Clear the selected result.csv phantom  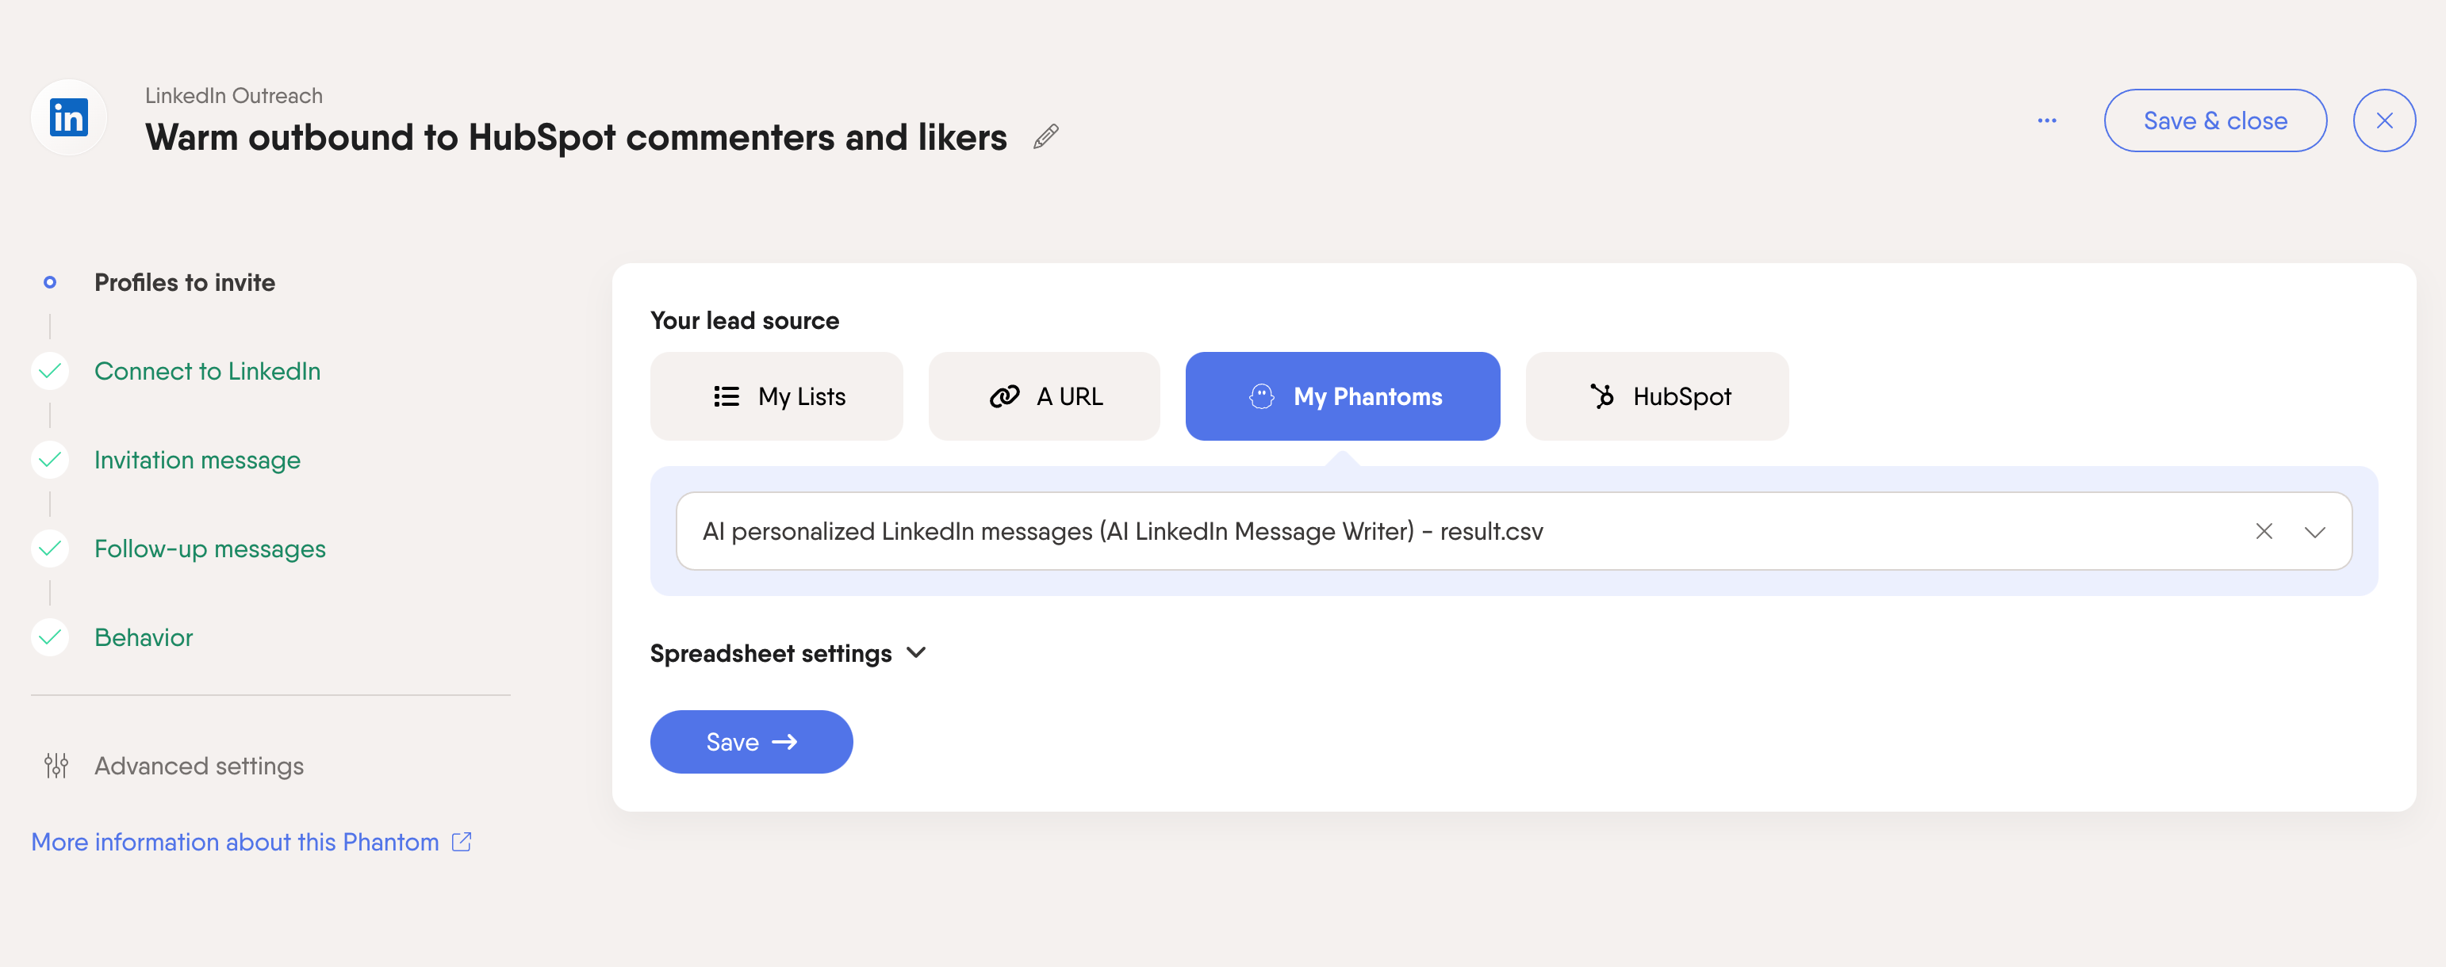click(2263, 531)
